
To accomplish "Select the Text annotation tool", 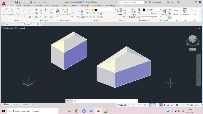I will point(58,12).
